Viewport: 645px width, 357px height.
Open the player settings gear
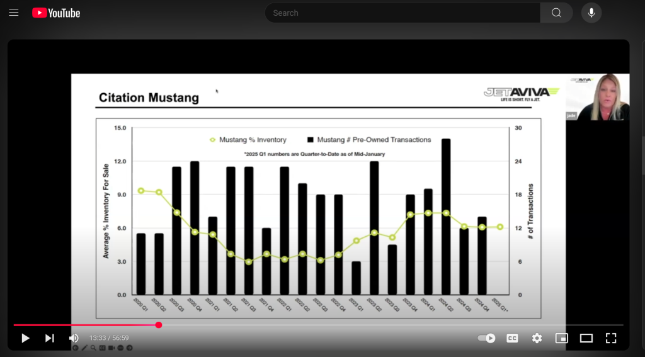pyautogui.click(x=537, y=338)
